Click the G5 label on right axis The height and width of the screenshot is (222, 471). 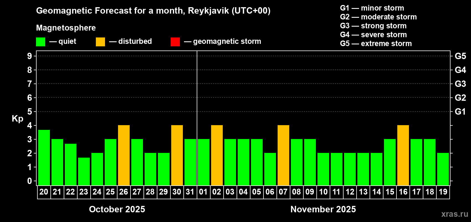pyautogui.click(x=460, y=56)
